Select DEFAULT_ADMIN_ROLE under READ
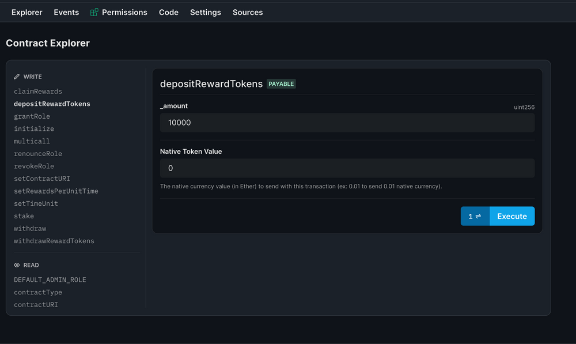Screen dimensions: 576x344 (x=50, y=279)
